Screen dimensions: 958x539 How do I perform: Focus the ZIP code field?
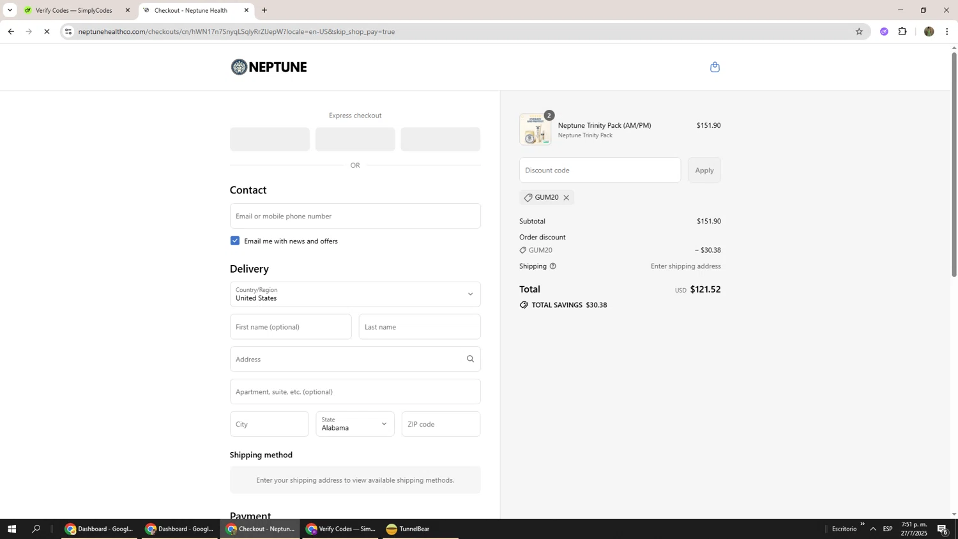[x=441, y=424]
